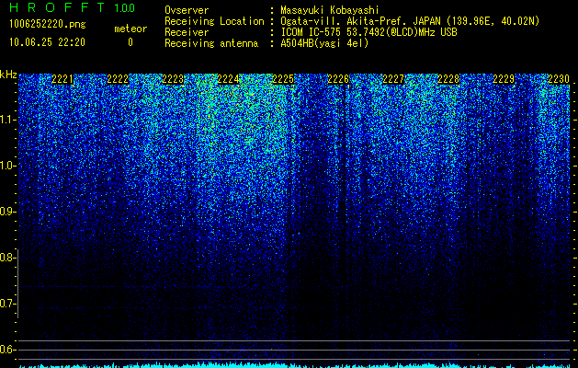
Task: Click the 1.1 frequency axis label
Action: click(7, 120)
